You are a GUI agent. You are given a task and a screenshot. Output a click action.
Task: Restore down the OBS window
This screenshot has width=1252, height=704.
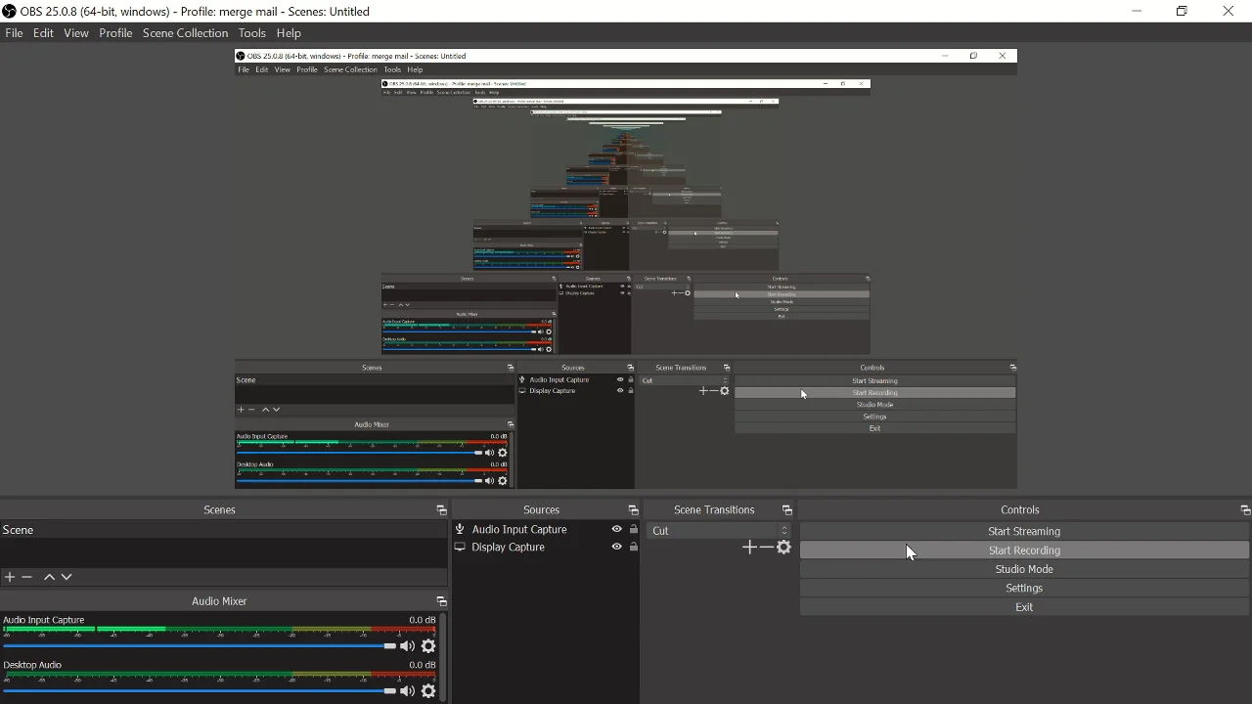(1182, 12)
